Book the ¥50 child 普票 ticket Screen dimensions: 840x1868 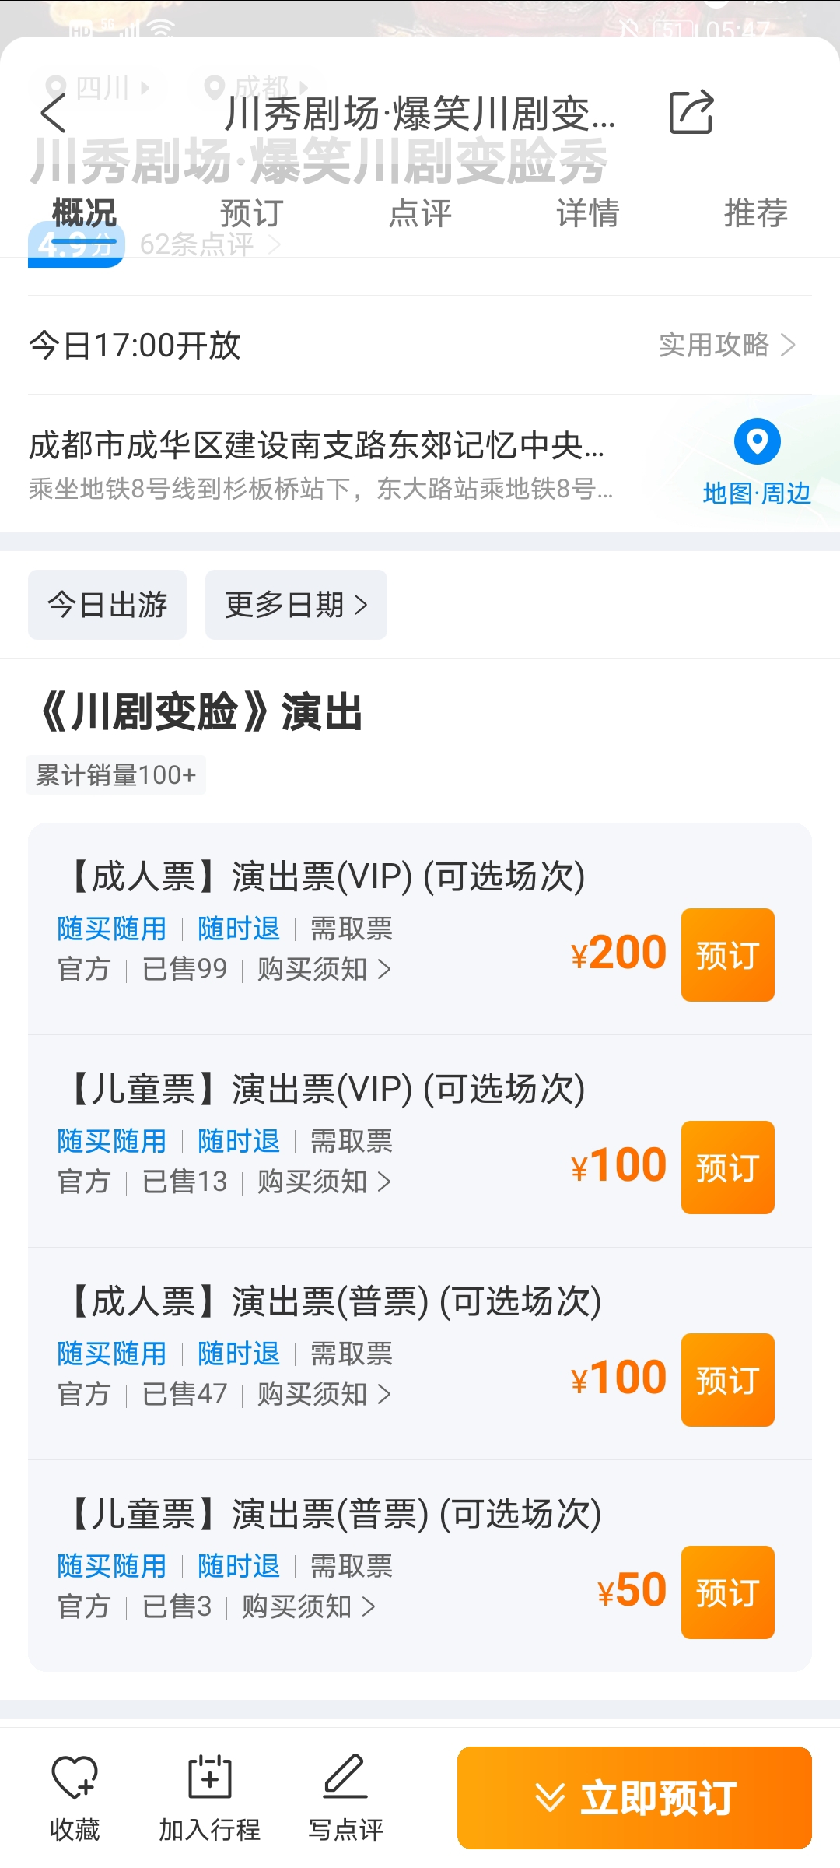tap(727, 1592)
